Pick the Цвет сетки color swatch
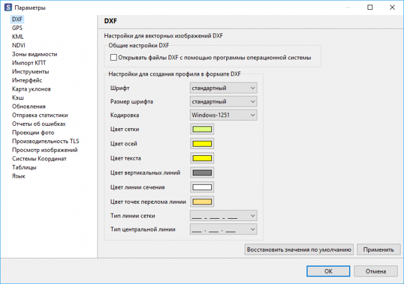The width and height of the screenshot is (404, 284). click(x=202, y=129)
